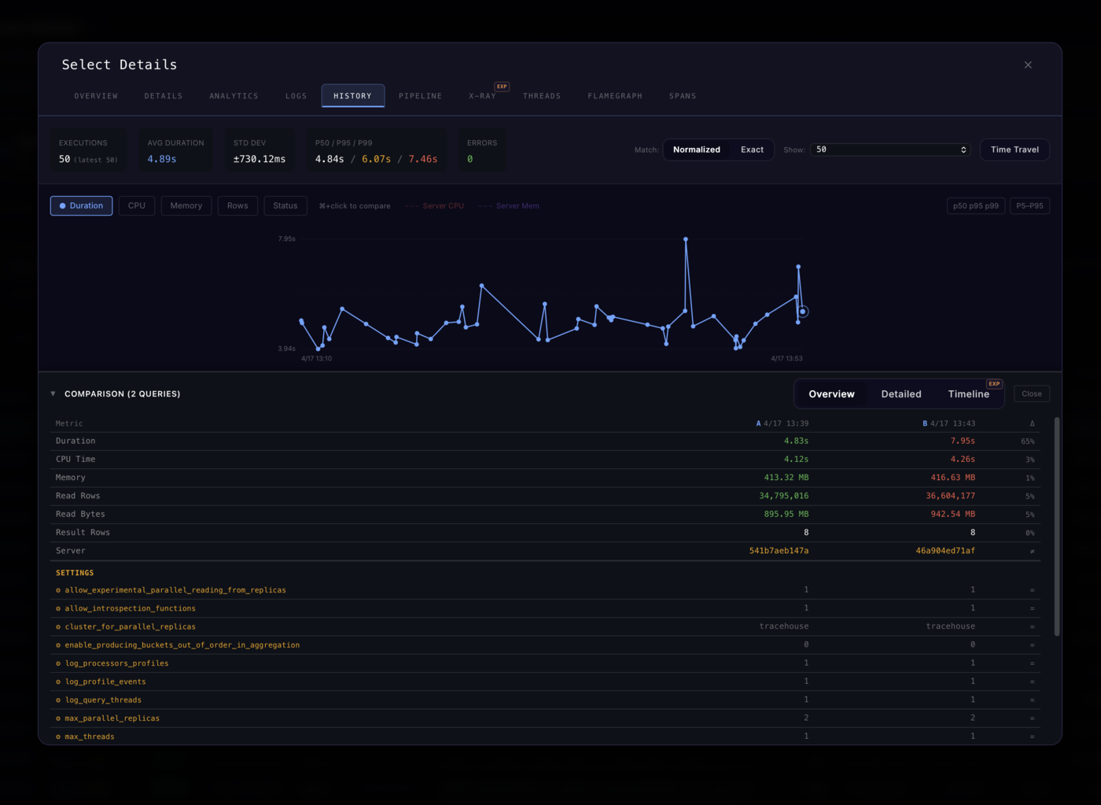The height and width of the screenshot is (805, 1101).
Task: Click the CPU Time value 4.12s
Action: [796, 459]
